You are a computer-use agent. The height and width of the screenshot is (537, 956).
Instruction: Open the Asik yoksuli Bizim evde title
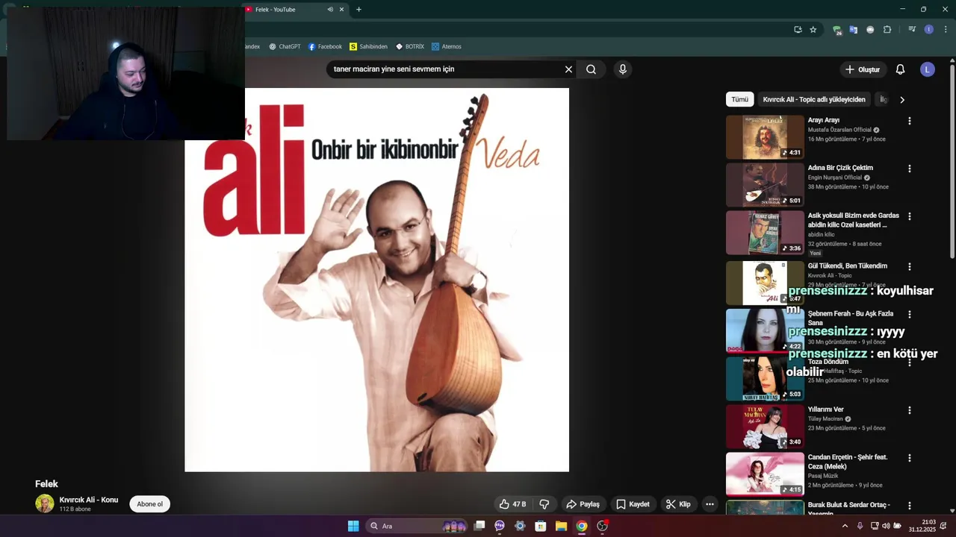point(853,220)
